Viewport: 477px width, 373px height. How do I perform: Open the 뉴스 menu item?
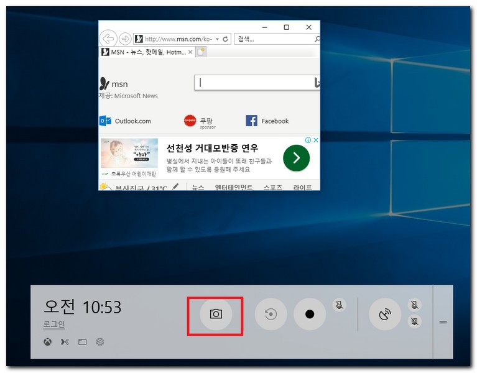coord(198,187)
